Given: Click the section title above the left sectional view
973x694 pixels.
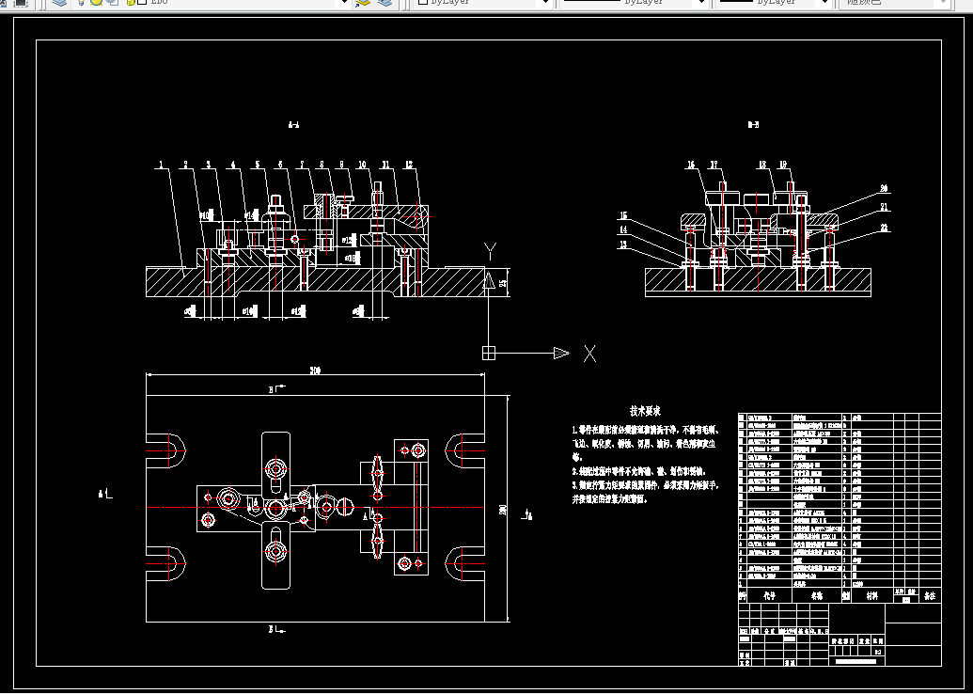Looking at the screenshot, I should coord(294,125).
